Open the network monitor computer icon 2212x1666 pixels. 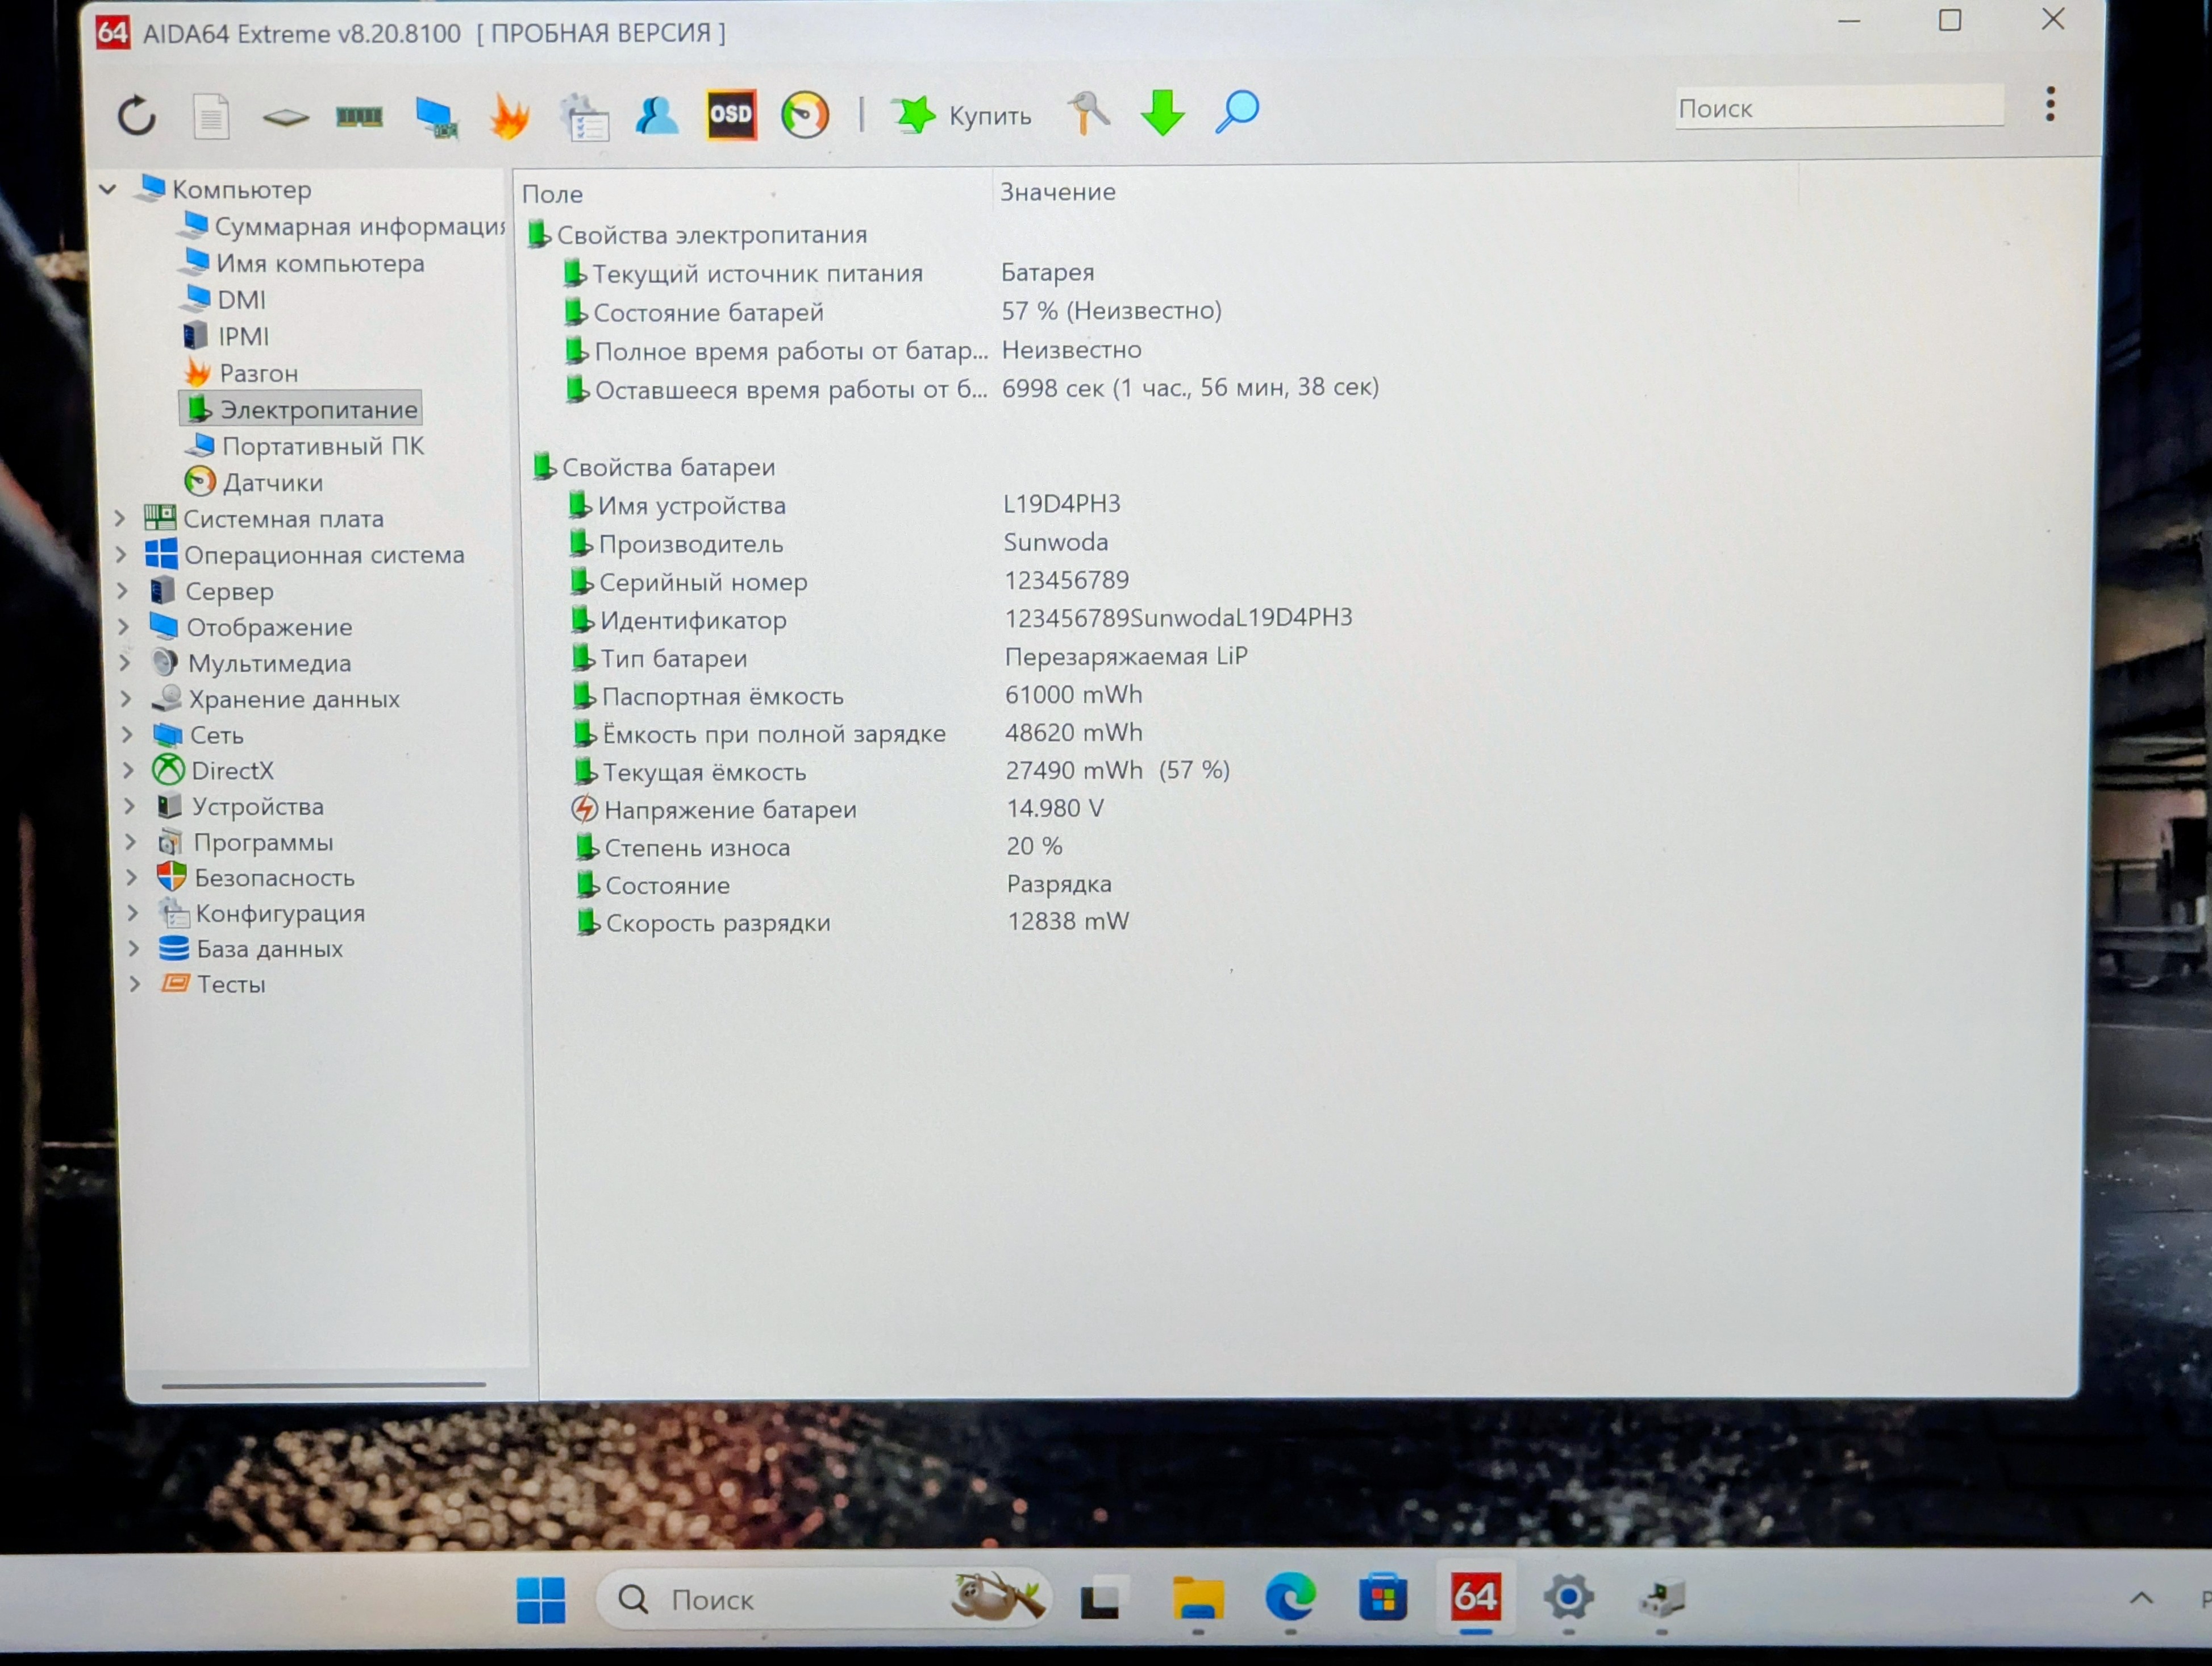pos(436,117)
